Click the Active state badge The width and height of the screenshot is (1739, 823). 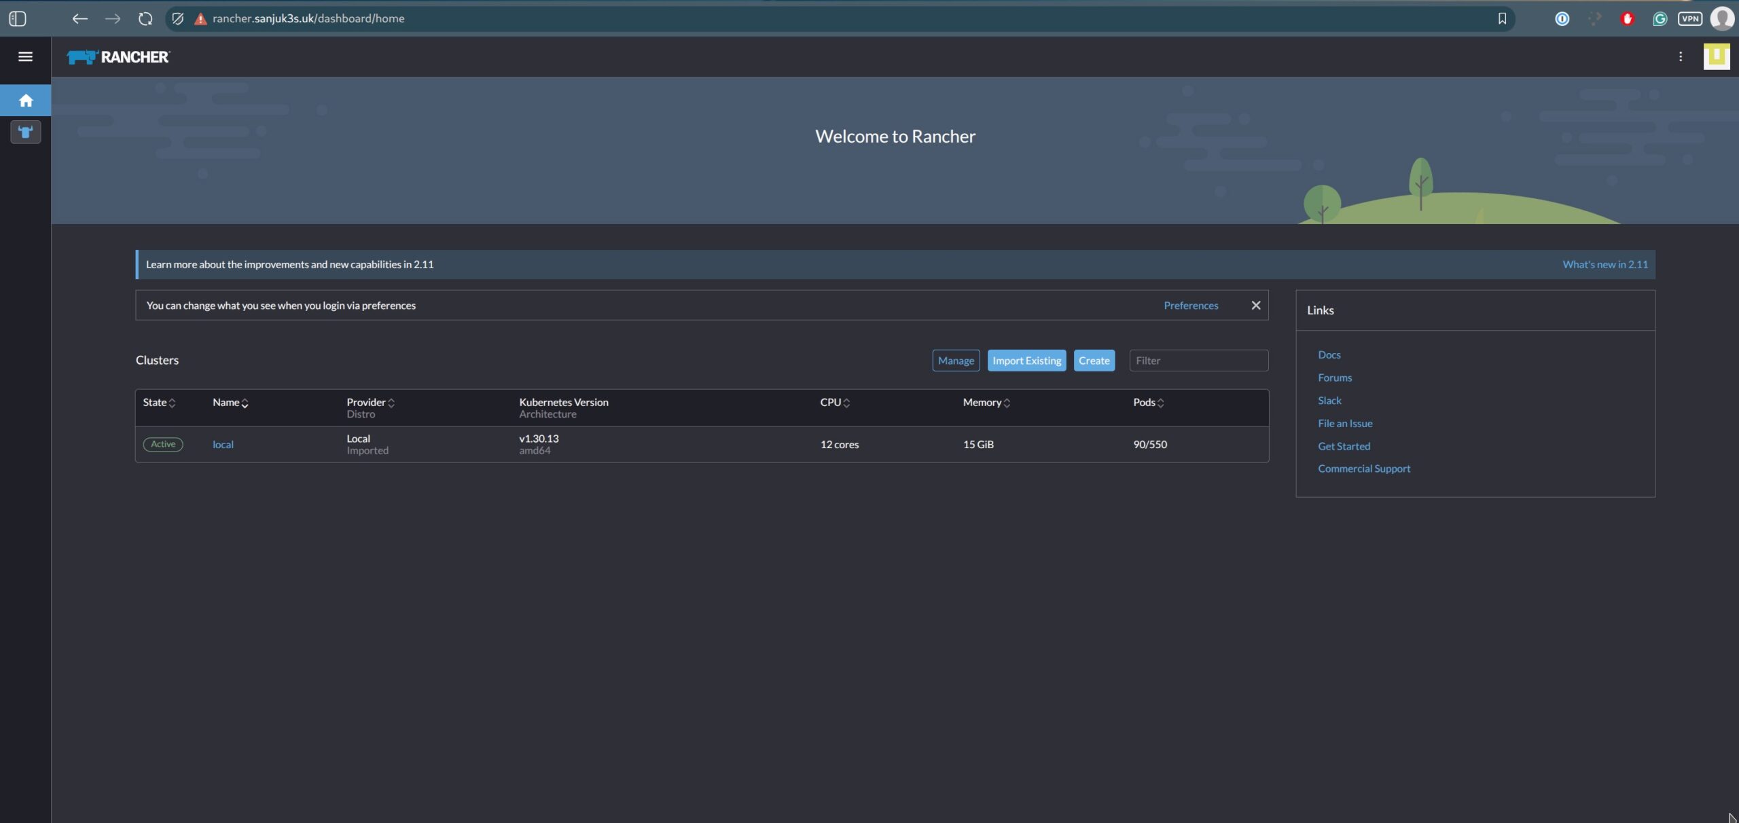pyautogui.click(x=163, y=444)
